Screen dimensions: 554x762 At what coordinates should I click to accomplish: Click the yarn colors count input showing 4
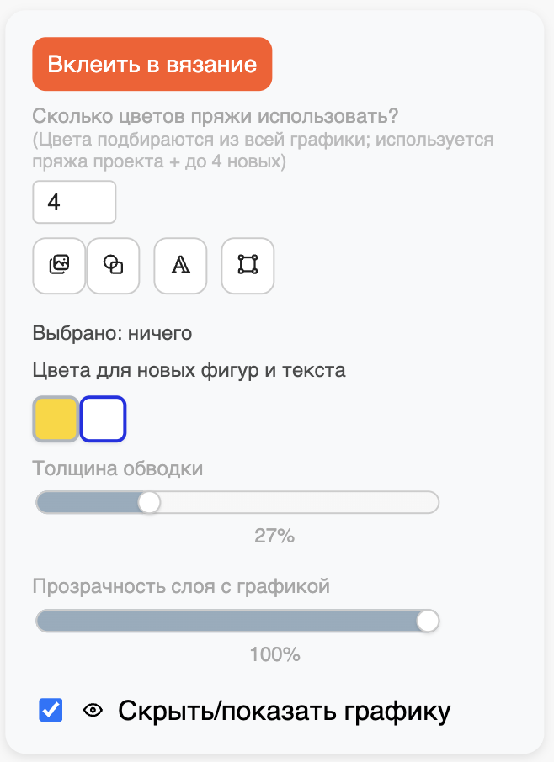pyautogui.click(x=74, y=202)
